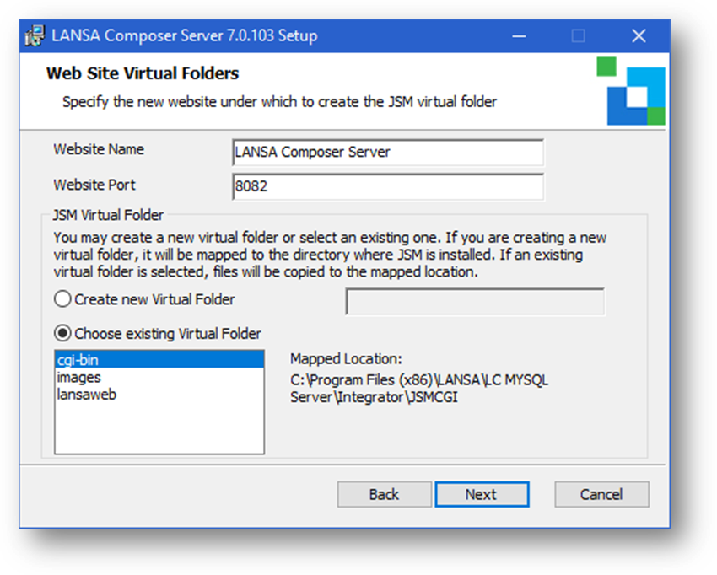
Task: Pick lansaweb from the folder list
Action: coord(87,394)
